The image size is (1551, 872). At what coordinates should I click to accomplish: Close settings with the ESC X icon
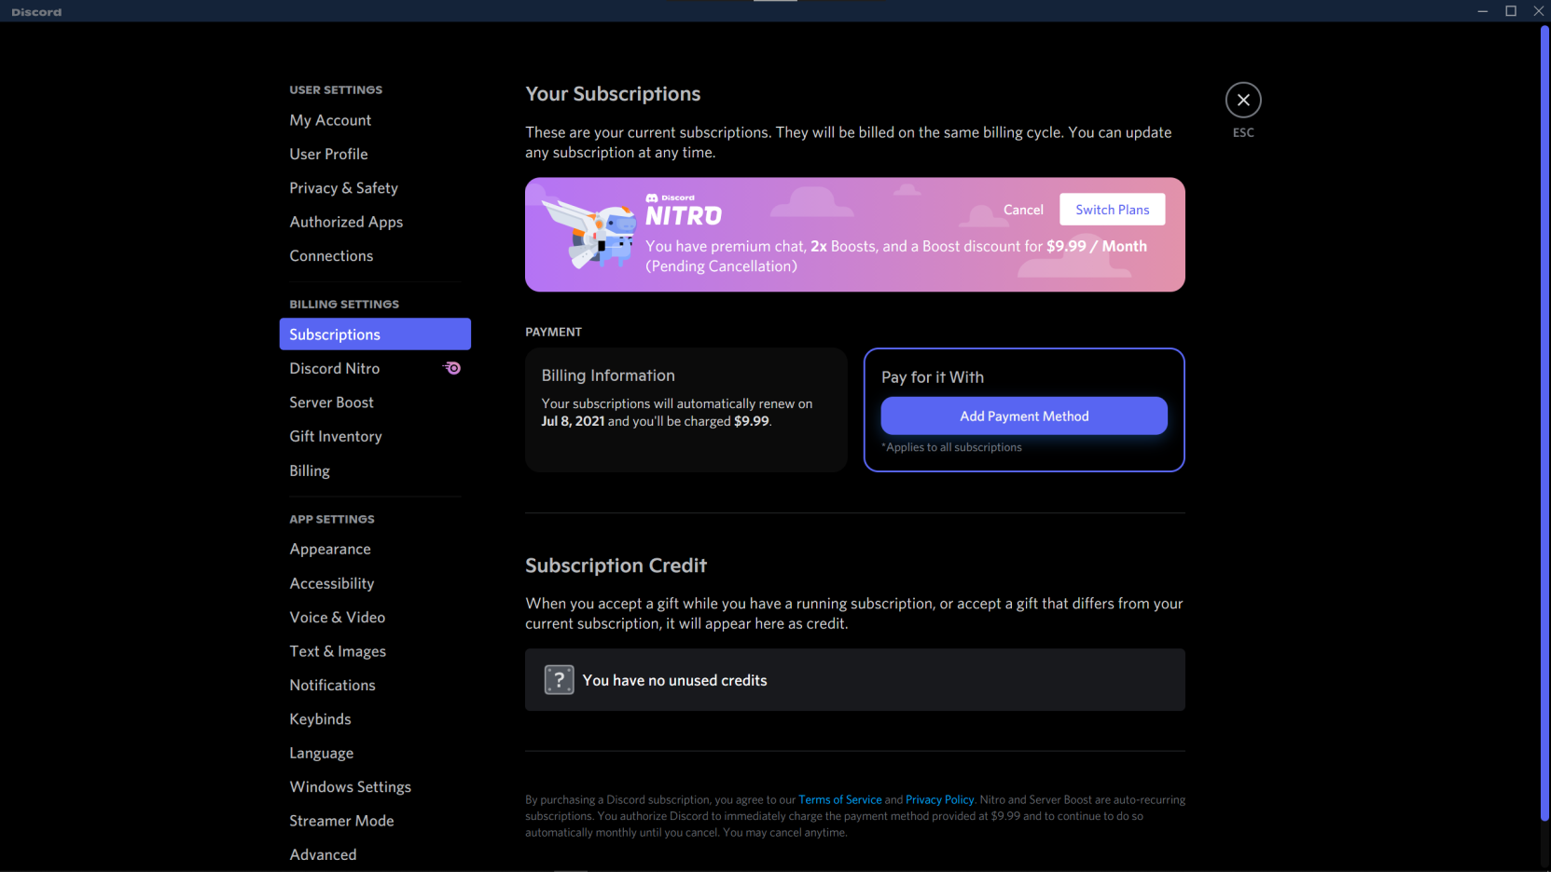1243,100
